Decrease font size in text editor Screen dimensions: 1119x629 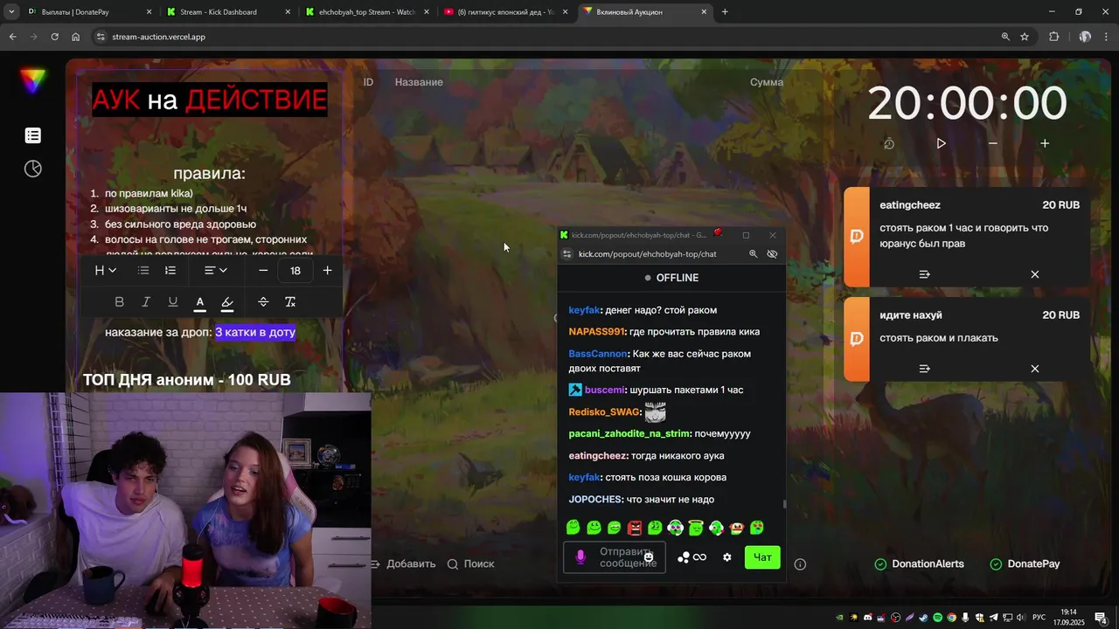coord(263,271)
